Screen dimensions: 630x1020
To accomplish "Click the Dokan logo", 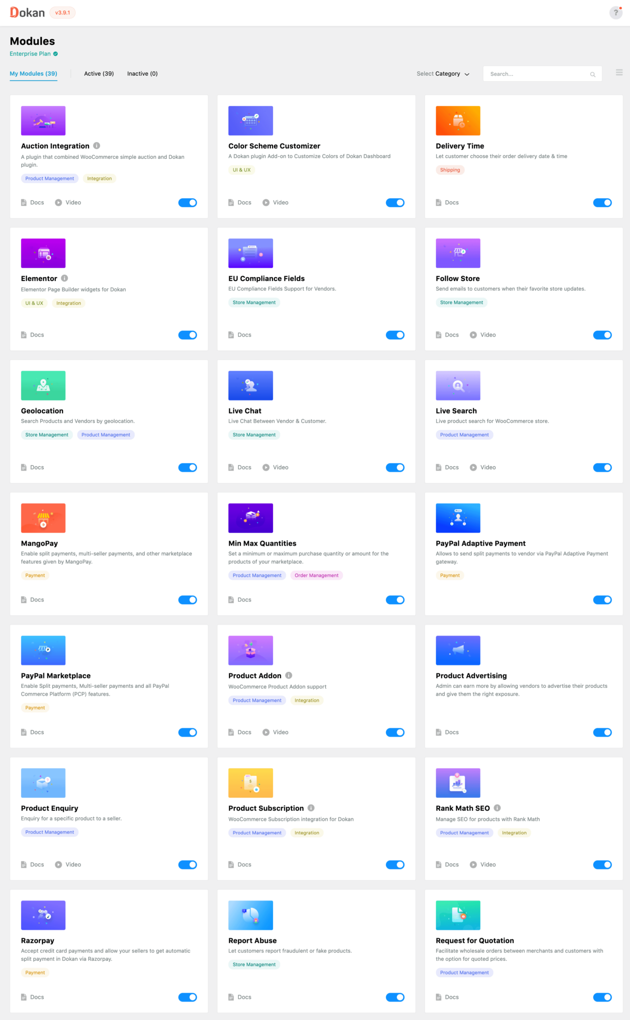I will 27,12.
